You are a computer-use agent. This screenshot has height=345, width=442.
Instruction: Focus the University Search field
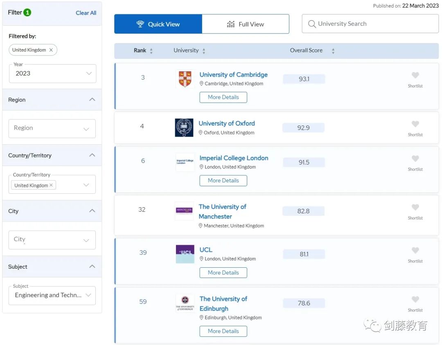(370, 24)
